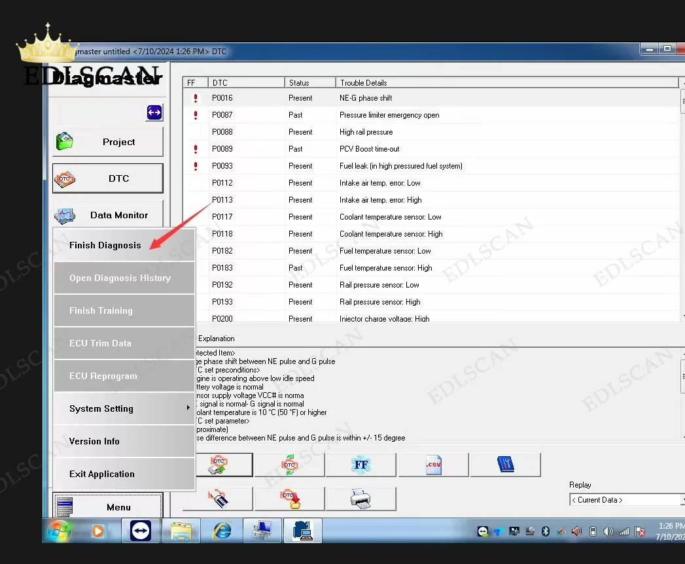Click the red speaker tray icon

pyautogui.click(x=576, y=531)
